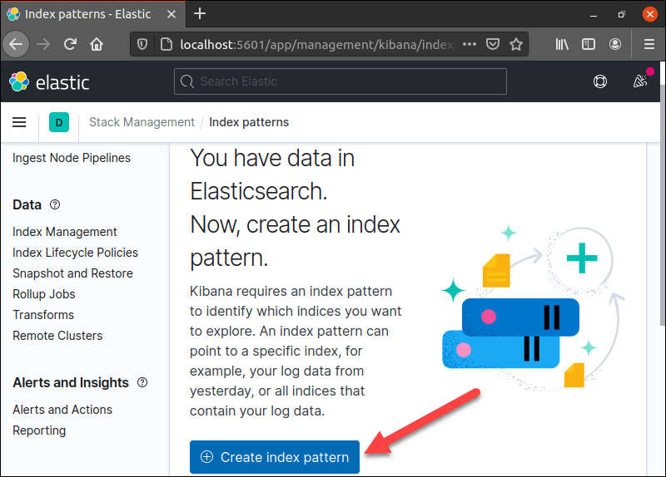The height and width of the screenshot is (477, 666).
Task: Open the D space avatar
Action: pos(59,122)
